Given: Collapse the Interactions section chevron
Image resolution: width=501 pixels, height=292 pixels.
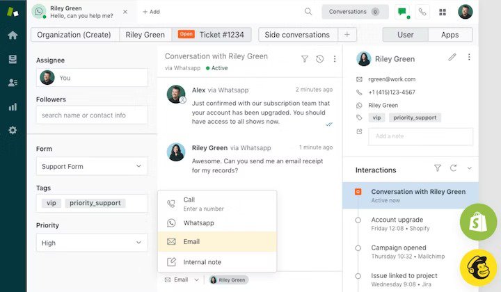Looking at the screenshot, I should pyautogui.click(x=470, y=168).
